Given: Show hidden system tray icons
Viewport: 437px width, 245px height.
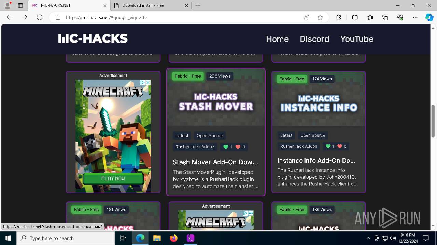Looking at the screenshot, I should pos(368,238).
